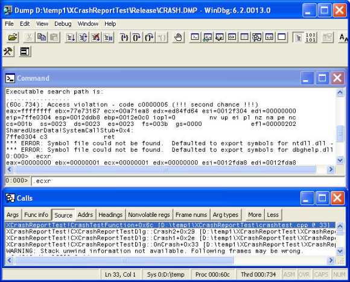Toggle the Source option in Calls window
The image size is (350, 282).
(63, 215)
